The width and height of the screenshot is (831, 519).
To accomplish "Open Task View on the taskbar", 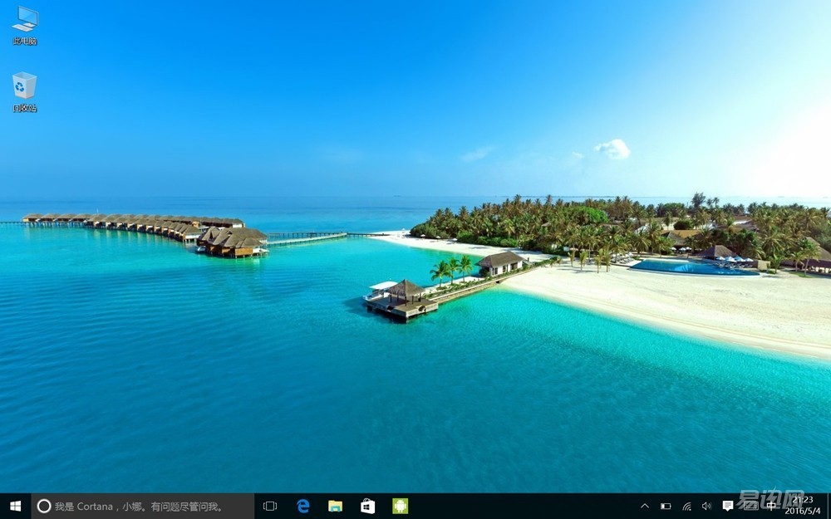I will point(270,507).
